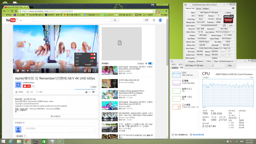The height and width of the screenshot is (144, 256).
Task: Select Ethernet graph in Task Manager sidebar
Action: [185, 106]
